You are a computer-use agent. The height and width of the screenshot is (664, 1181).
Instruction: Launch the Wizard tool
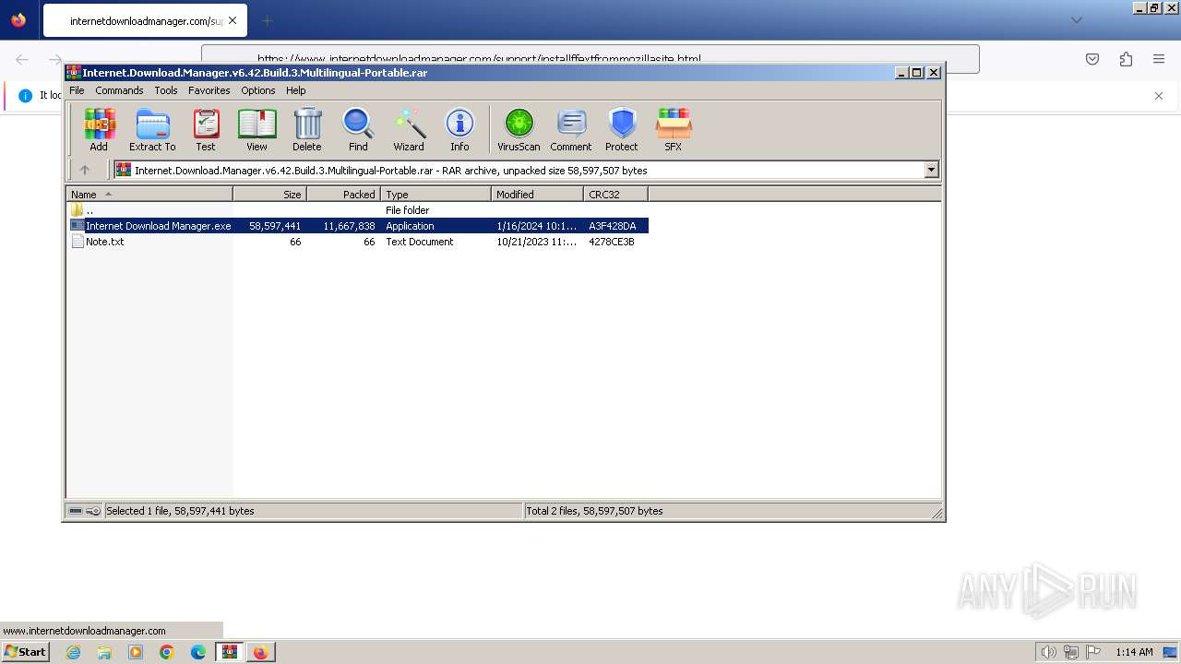point(409,130)
